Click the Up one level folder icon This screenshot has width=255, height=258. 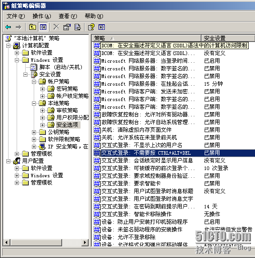click(32, 27)
